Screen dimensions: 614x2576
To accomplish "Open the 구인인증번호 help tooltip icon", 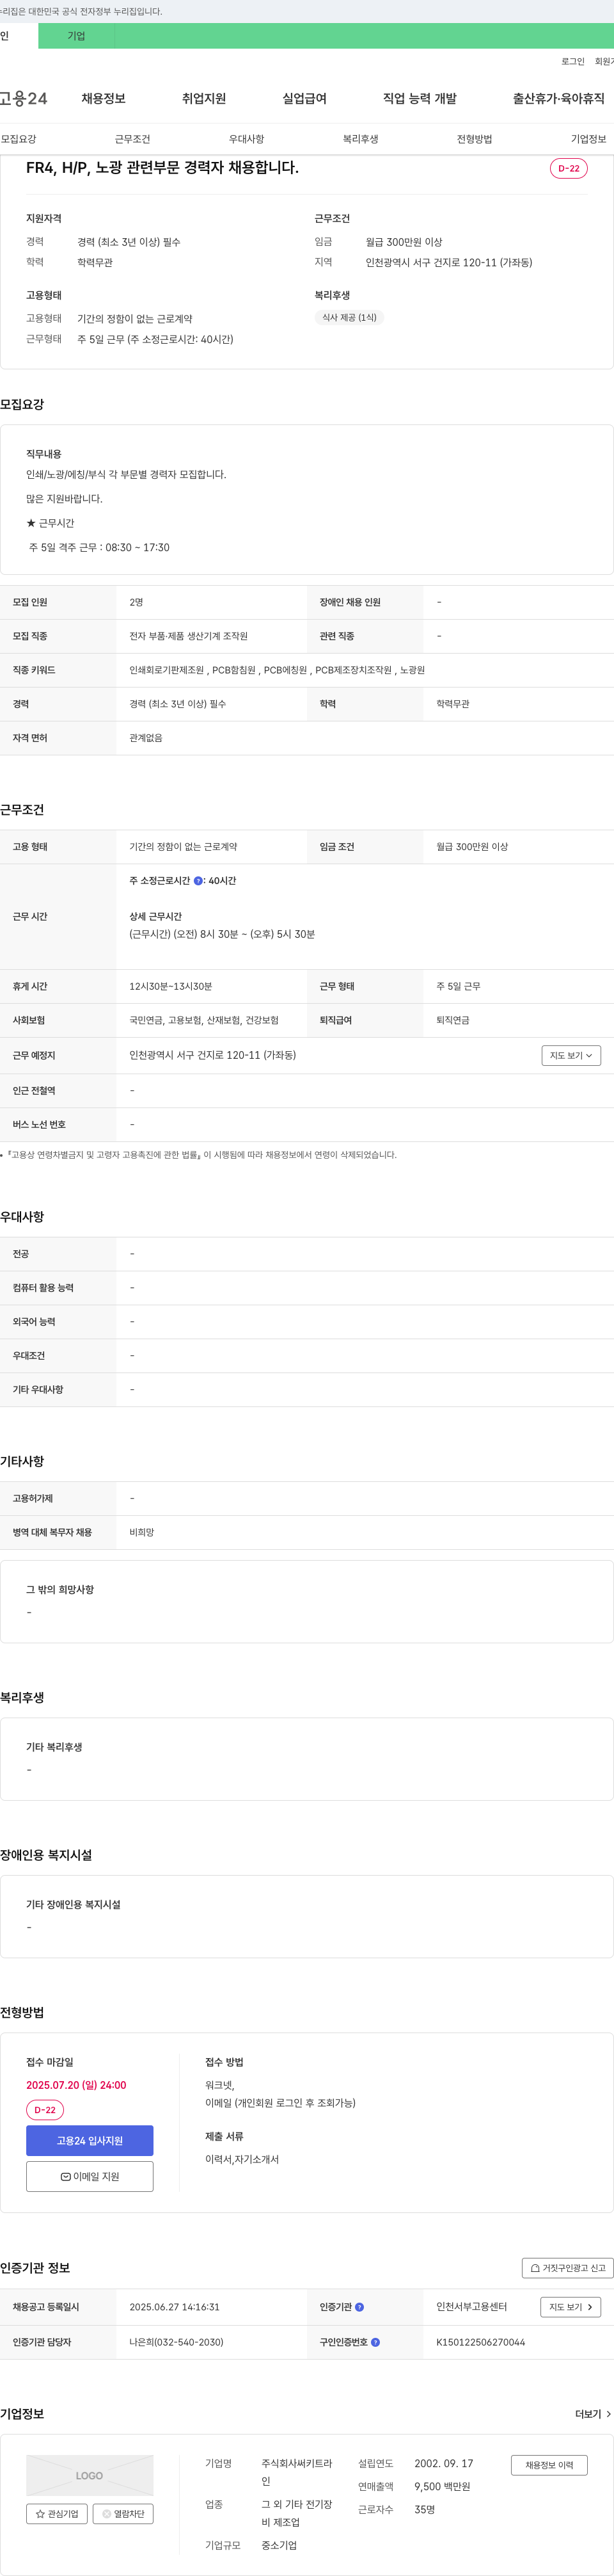I will click(x=375, y=2342).
